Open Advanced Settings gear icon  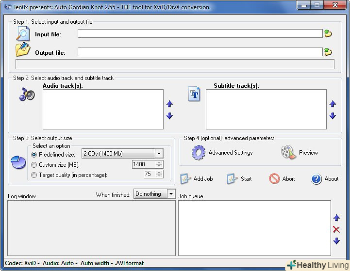tap(199, 152)
